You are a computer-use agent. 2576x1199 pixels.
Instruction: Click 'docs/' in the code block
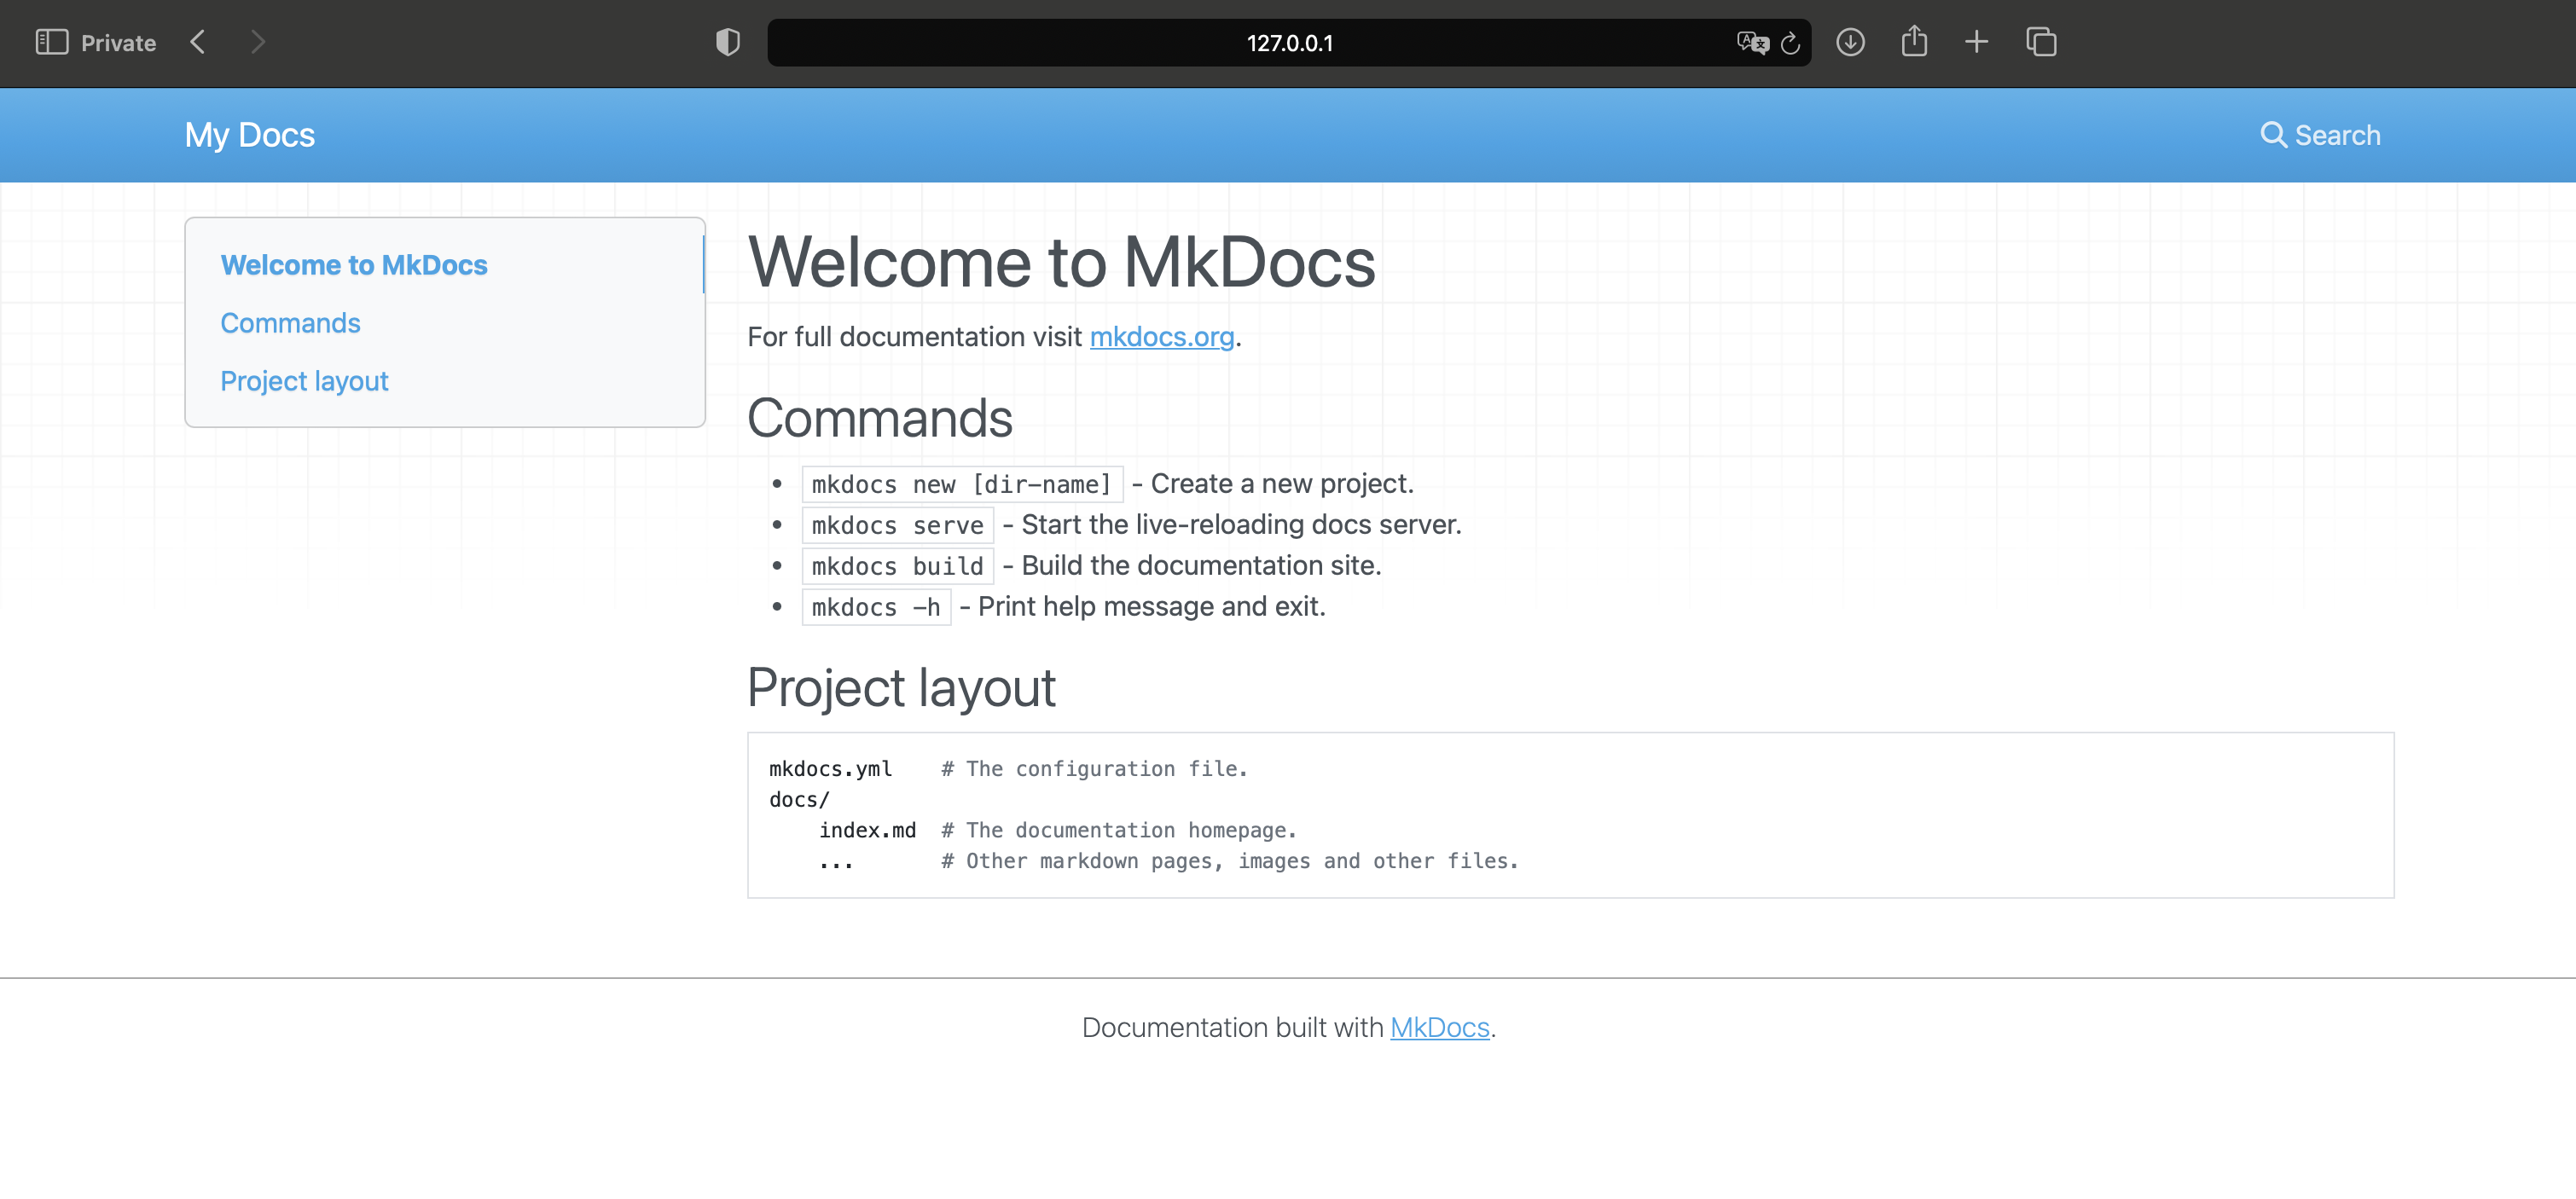tap(799, 800)
